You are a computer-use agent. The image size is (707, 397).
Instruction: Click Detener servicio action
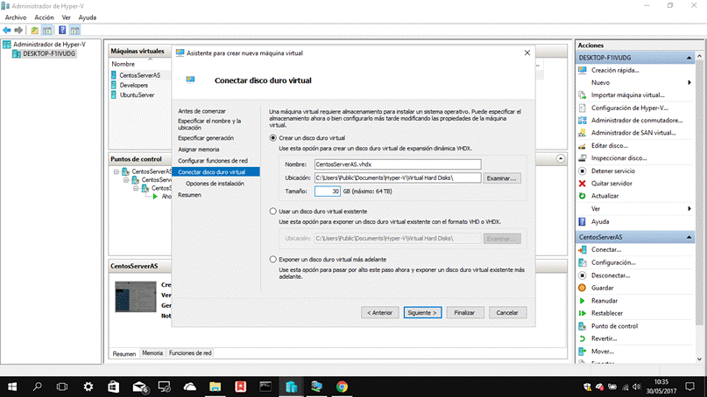612,171
